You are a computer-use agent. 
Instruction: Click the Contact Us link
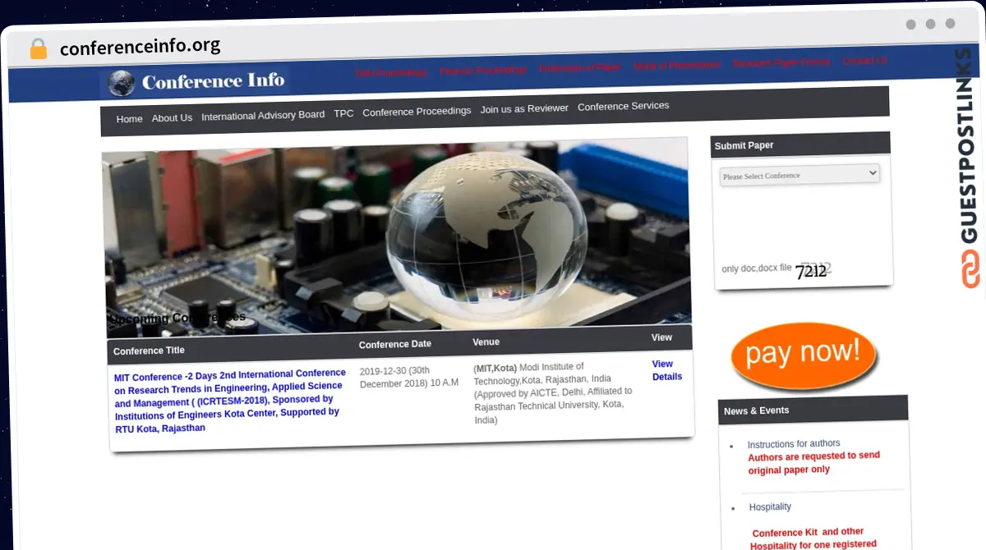[864, 61]
